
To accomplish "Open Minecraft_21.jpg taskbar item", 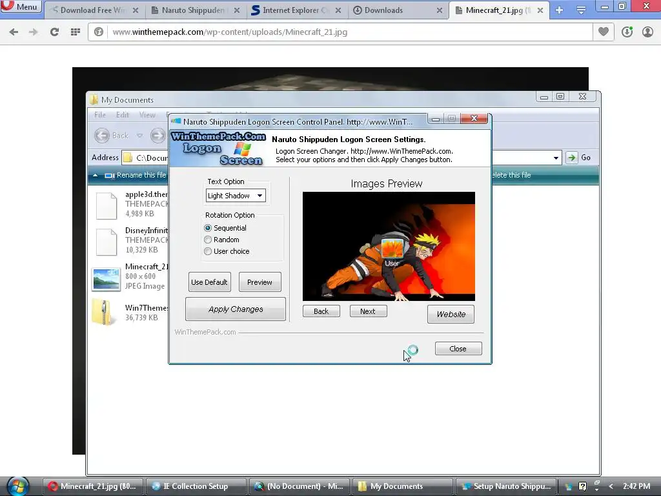I will (x=93, y=486).
